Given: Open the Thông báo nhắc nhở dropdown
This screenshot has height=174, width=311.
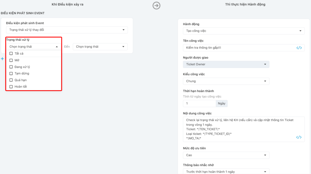Looking at the screenshot, I should [x=226, y=171].
